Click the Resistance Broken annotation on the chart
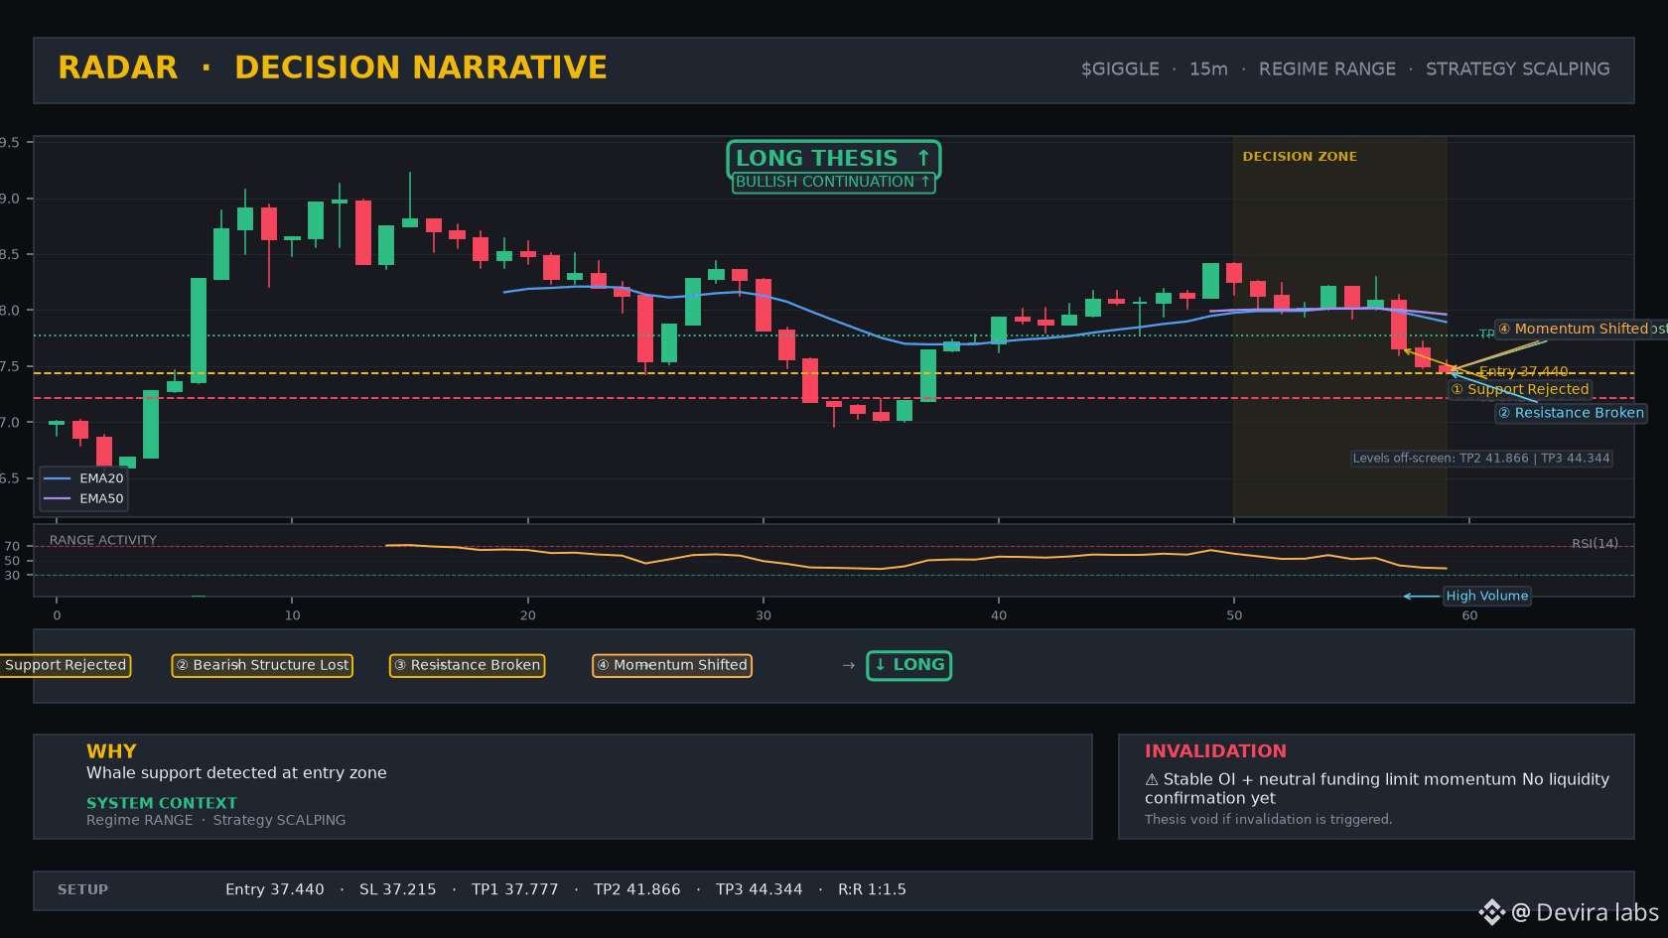The width and height of the screenshot is (1668, 938). tap(1571, 413)
